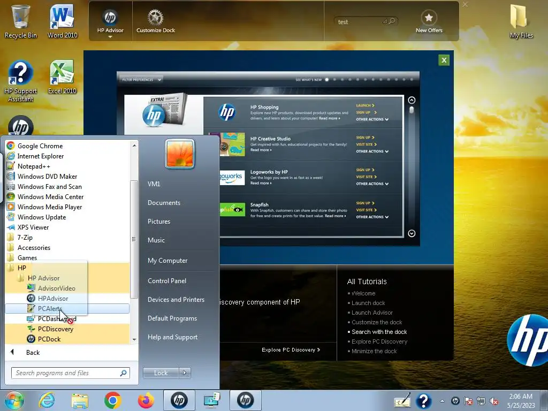Click Launch link for HP Shopping
Image resolution: width=548 pixels, height=411 pixels.
[x=365, y=105]
